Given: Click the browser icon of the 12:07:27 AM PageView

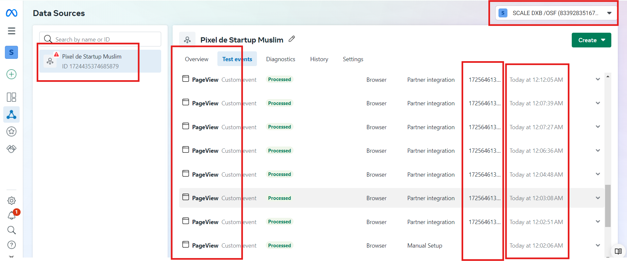Looking at the screenshot, I should tap(186, 126).
